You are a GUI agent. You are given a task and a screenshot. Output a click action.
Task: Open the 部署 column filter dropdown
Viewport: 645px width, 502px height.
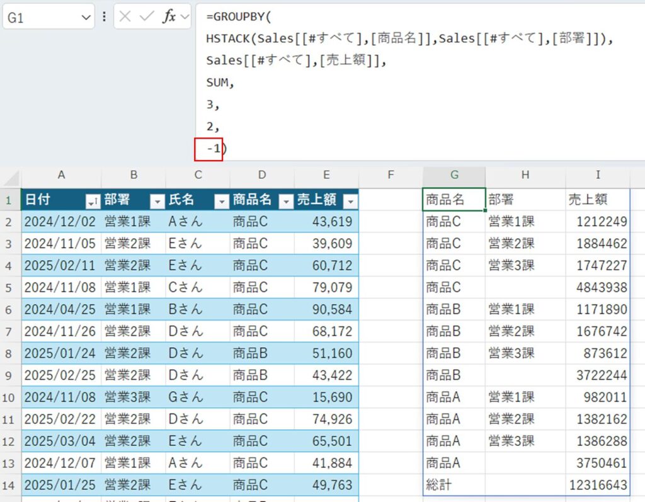(157, 202)
